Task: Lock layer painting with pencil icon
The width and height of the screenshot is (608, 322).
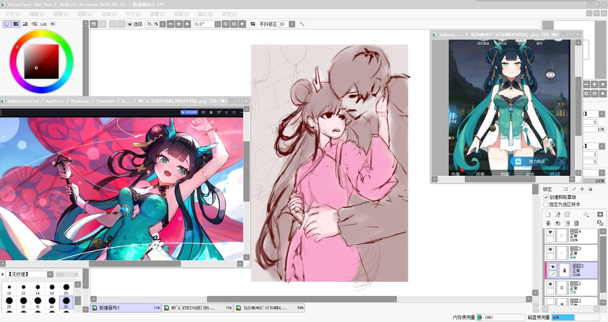Action: (x=574, y=189)
